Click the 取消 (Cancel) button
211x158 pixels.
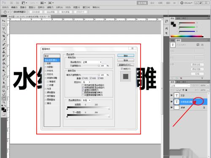coord(126,60)
